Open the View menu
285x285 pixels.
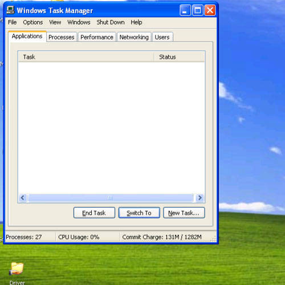pos(55,22)
